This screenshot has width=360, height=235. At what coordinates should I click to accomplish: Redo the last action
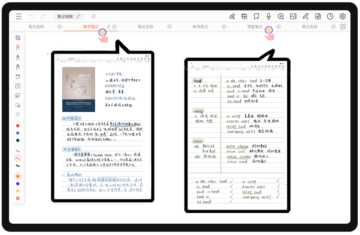point(44,17)
